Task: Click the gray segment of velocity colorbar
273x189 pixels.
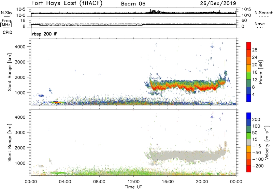Action: tap(249, 142)
